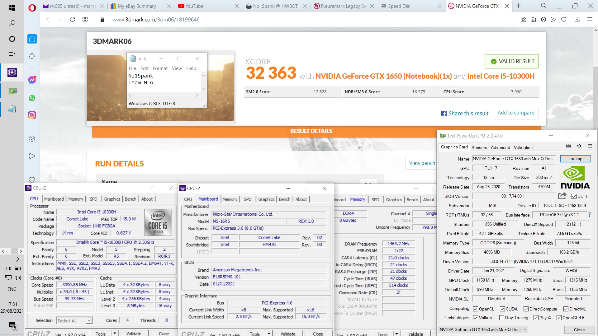Viewport: 598px width, 336px height.
Task: Open Messenger in the Opera sidebar
Action: 32,80
